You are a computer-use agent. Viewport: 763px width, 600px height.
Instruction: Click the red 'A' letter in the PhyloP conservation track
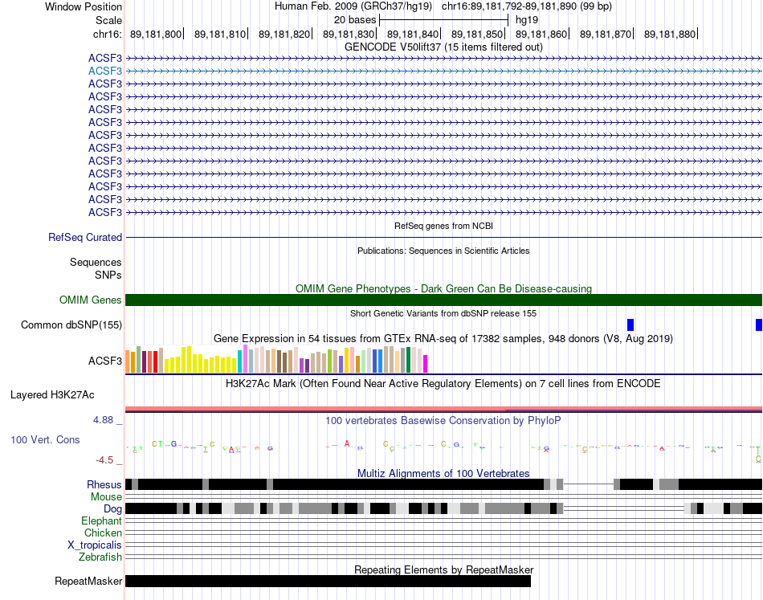[x=347, y=443]
